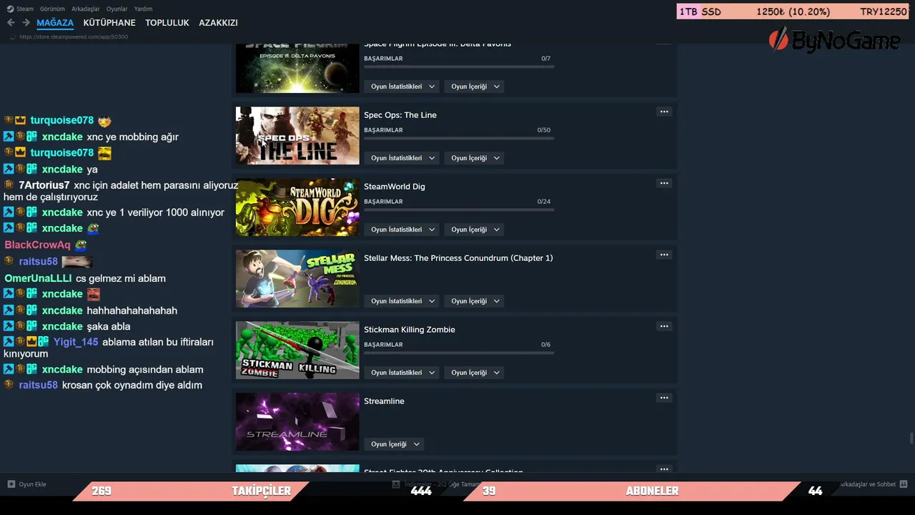The height and width of the screenshot is (515, 915).
Task: Open the three-dot menu for Spec Ops: The Line
Action: click(664, 112)
